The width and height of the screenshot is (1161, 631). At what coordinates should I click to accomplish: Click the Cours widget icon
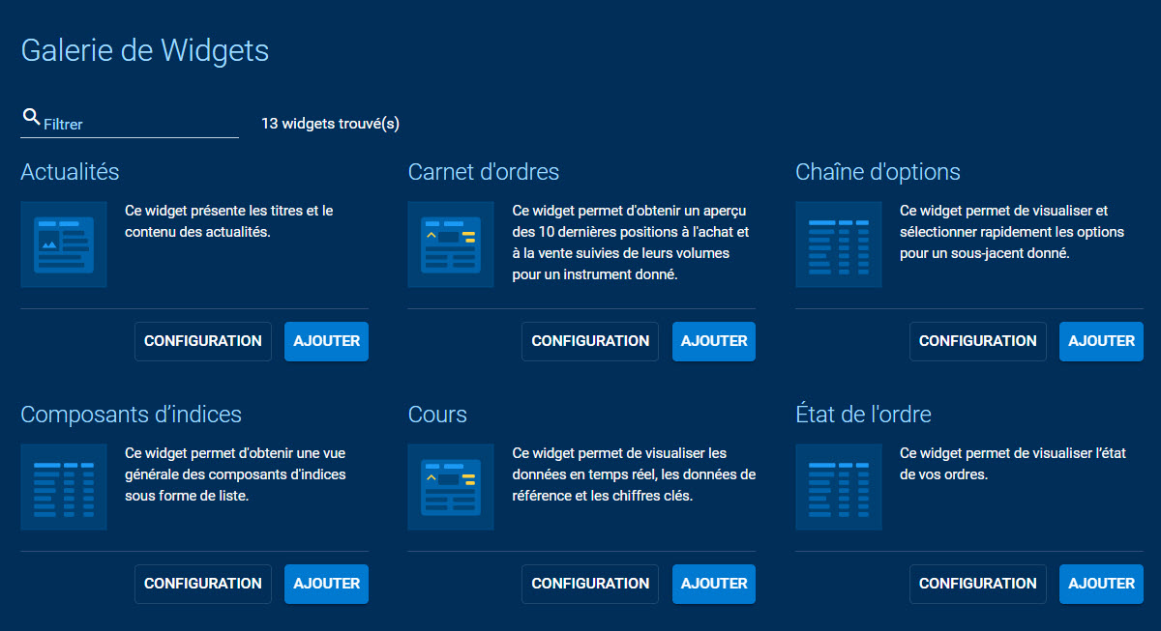[451, 487]
